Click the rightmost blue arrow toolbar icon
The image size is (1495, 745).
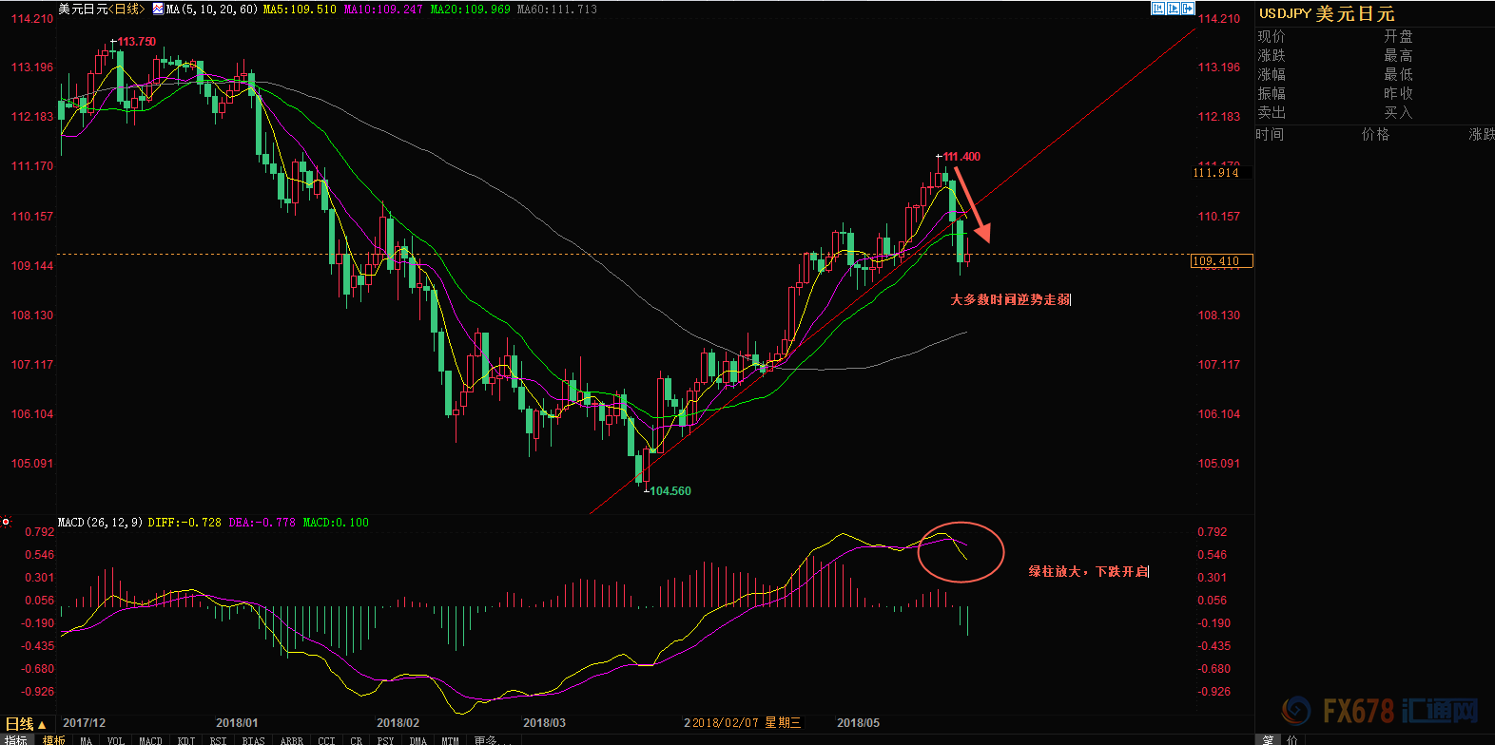[x=1188, y=9]
